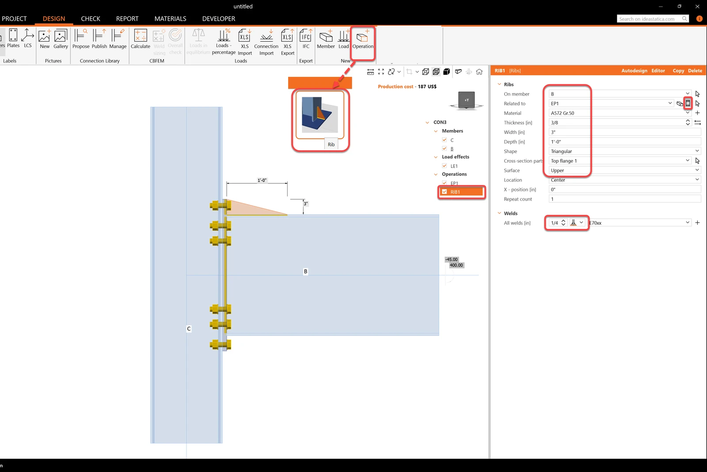Toggle the EP1 operation checkbox
The height and width of the screenshot is (472, 707).
coord(445,183)
